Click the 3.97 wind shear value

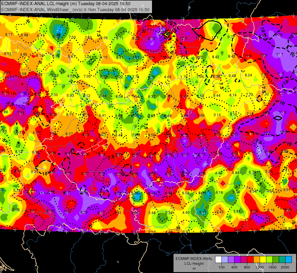(7, 73)
